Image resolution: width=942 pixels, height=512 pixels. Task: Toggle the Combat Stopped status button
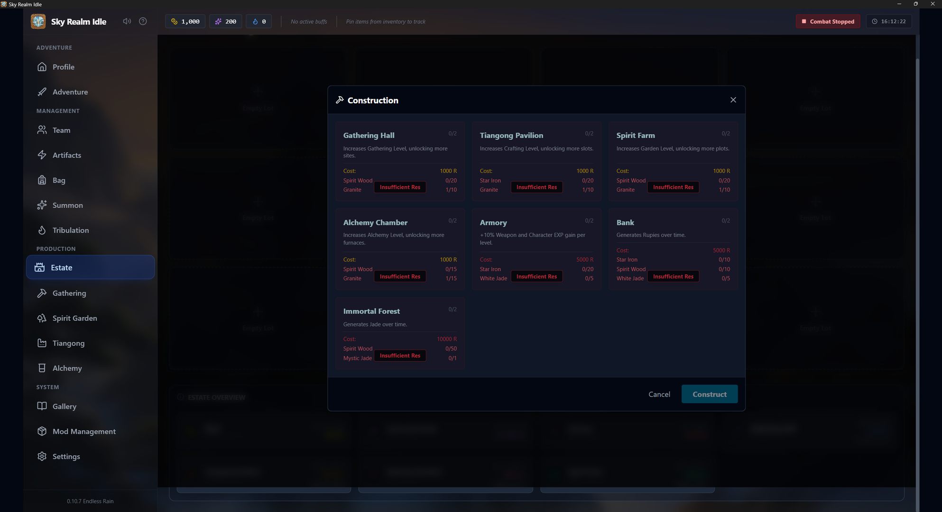(827, 21)
